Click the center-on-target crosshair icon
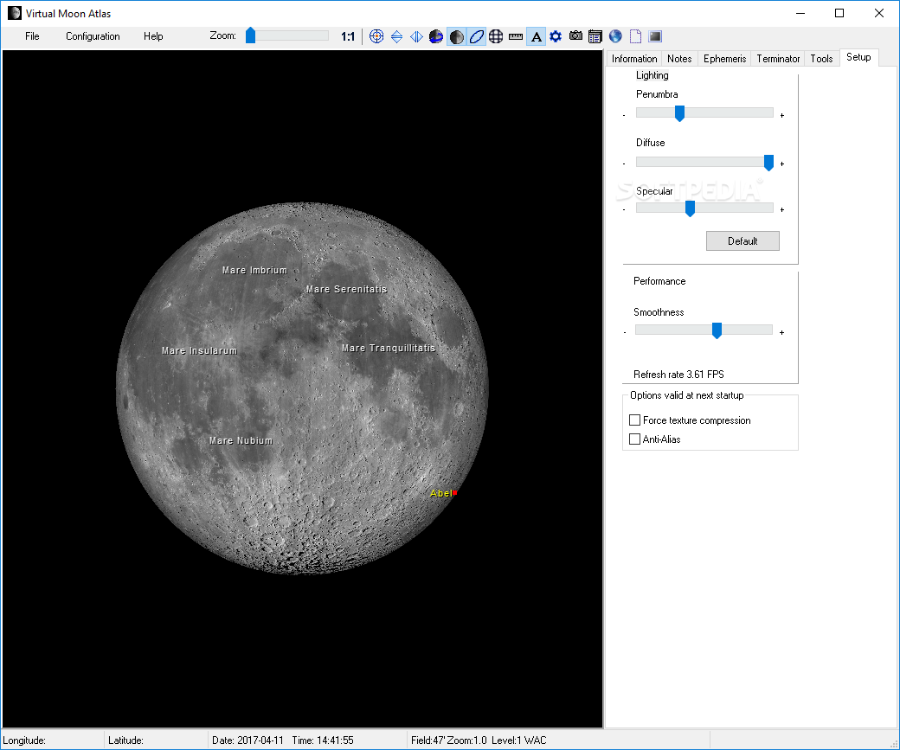 pos(376,36)
